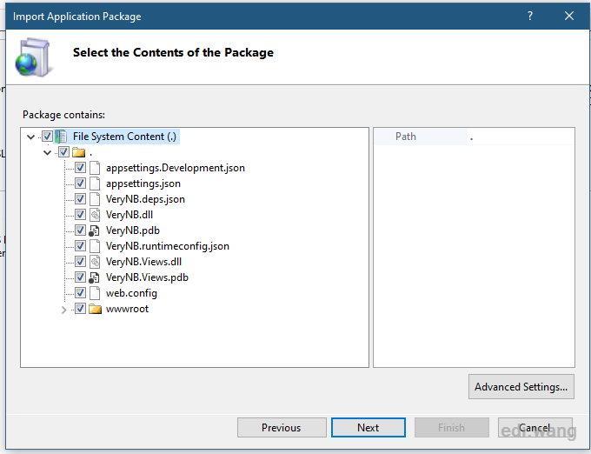Click the VeryNB.dll file icon
This screenshot has height=454, width=591.
[x=95, y=215]
